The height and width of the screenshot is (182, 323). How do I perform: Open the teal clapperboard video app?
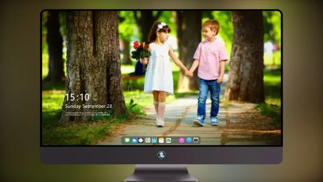tap(154, 140)
